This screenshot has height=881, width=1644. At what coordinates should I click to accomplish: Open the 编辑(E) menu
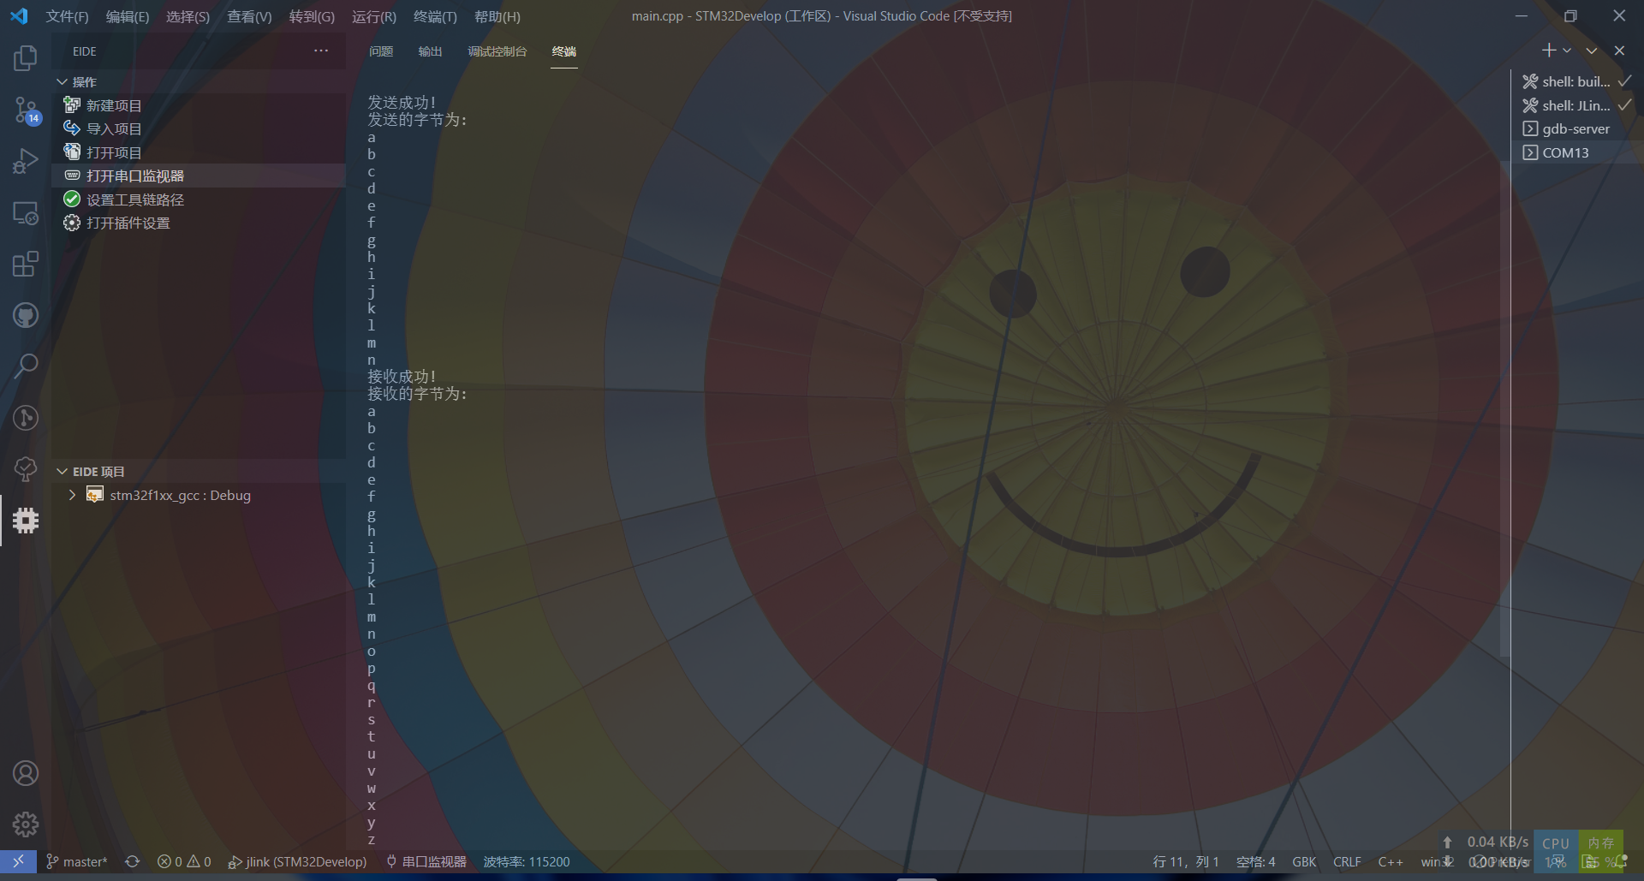pyautogui.click(x=128, y=16)
